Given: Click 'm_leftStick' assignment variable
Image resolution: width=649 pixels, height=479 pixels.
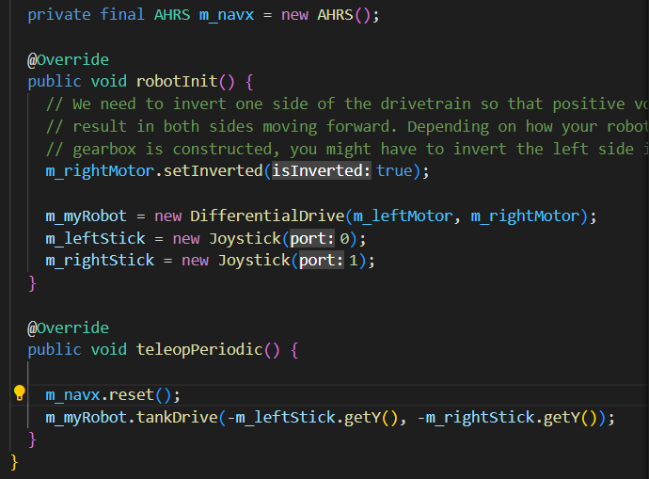Looking at the screenshot, I should [95, 239].
